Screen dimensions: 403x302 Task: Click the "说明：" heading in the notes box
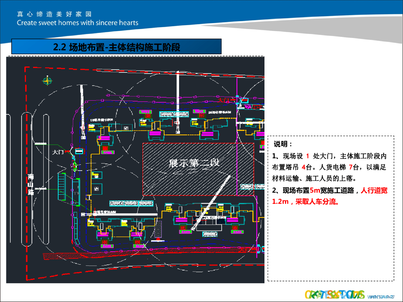click(x=283, y=144)
